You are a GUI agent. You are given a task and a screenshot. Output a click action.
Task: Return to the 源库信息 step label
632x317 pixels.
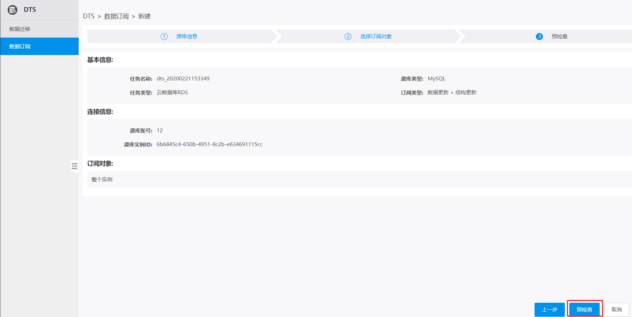click(x=187, y=37)
